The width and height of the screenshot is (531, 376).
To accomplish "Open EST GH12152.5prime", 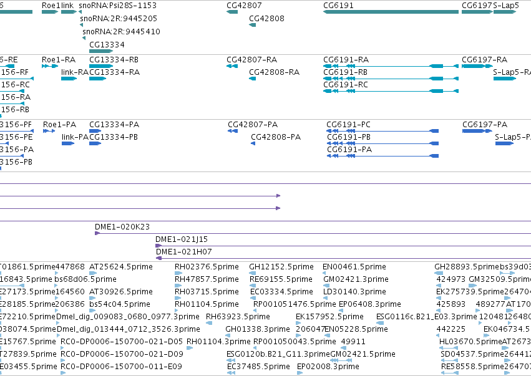I will tap(281, 267).
